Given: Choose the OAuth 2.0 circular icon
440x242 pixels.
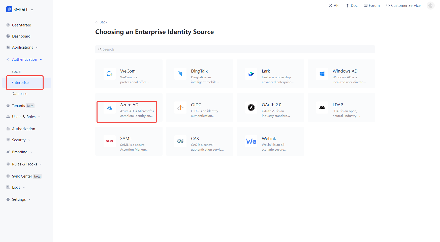Looking at the screenshot, I should 251,108.
